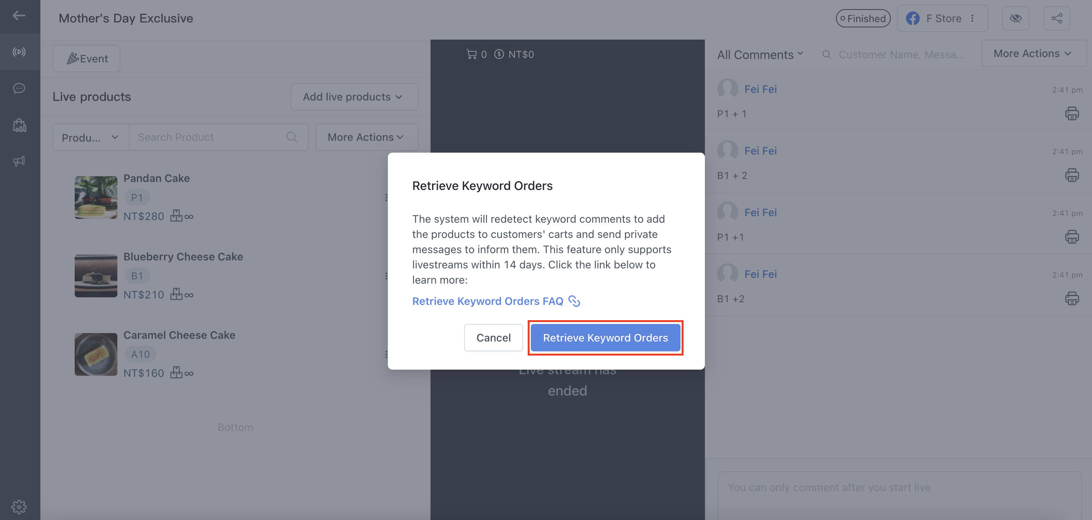Click the Pandan Cake product name
Image resolution: width=1092 pixels, height=520 pixels.
point(157,178)
